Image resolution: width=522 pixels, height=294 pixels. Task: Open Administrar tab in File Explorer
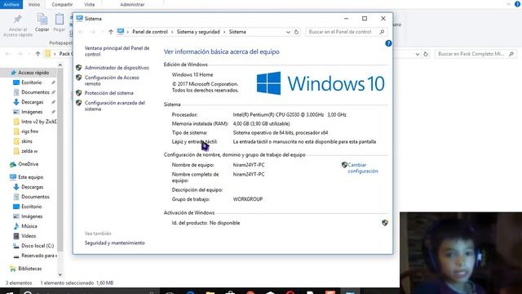132,4
